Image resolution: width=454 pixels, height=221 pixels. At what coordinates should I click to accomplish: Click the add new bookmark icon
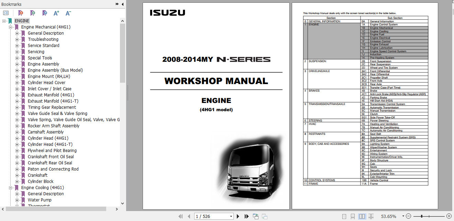click(x=32, y=13)
